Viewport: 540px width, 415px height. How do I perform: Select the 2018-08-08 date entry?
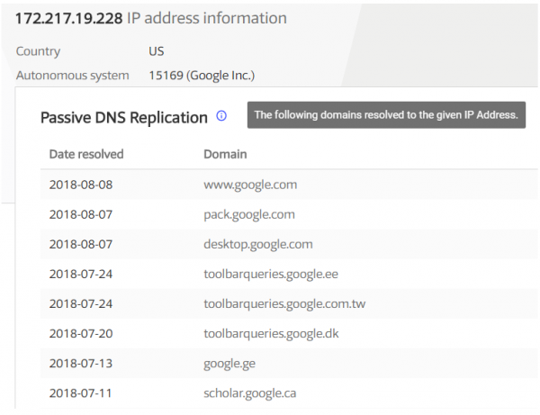(81, 185)
